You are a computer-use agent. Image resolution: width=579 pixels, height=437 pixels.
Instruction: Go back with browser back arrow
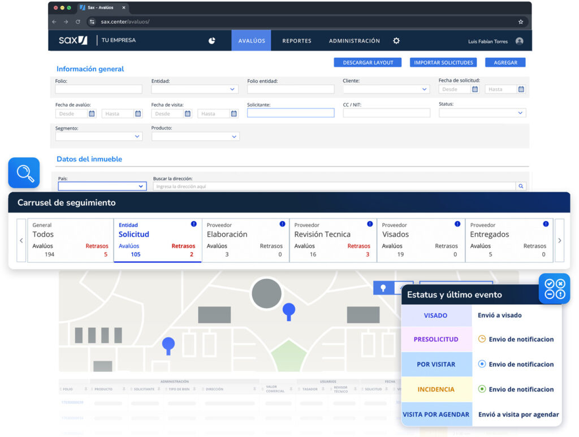pyautogui.click(x=54, y=22)
